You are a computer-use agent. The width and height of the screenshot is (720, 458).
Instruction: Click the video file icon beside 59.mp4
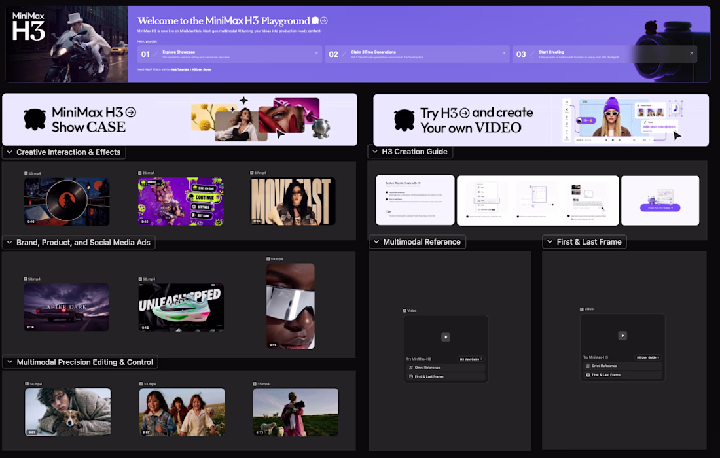click(x=268, y=259)
